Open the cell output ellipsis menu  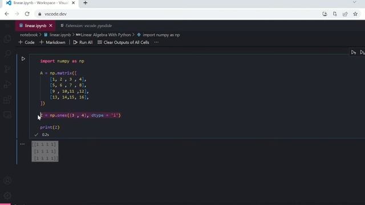22,144
